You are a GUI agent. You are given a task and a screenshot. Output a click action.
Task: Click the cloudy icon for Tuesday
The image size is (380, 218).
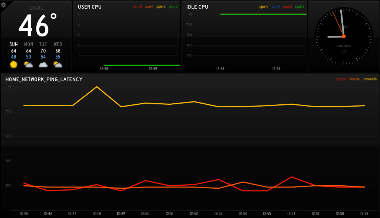pos(43,65)
